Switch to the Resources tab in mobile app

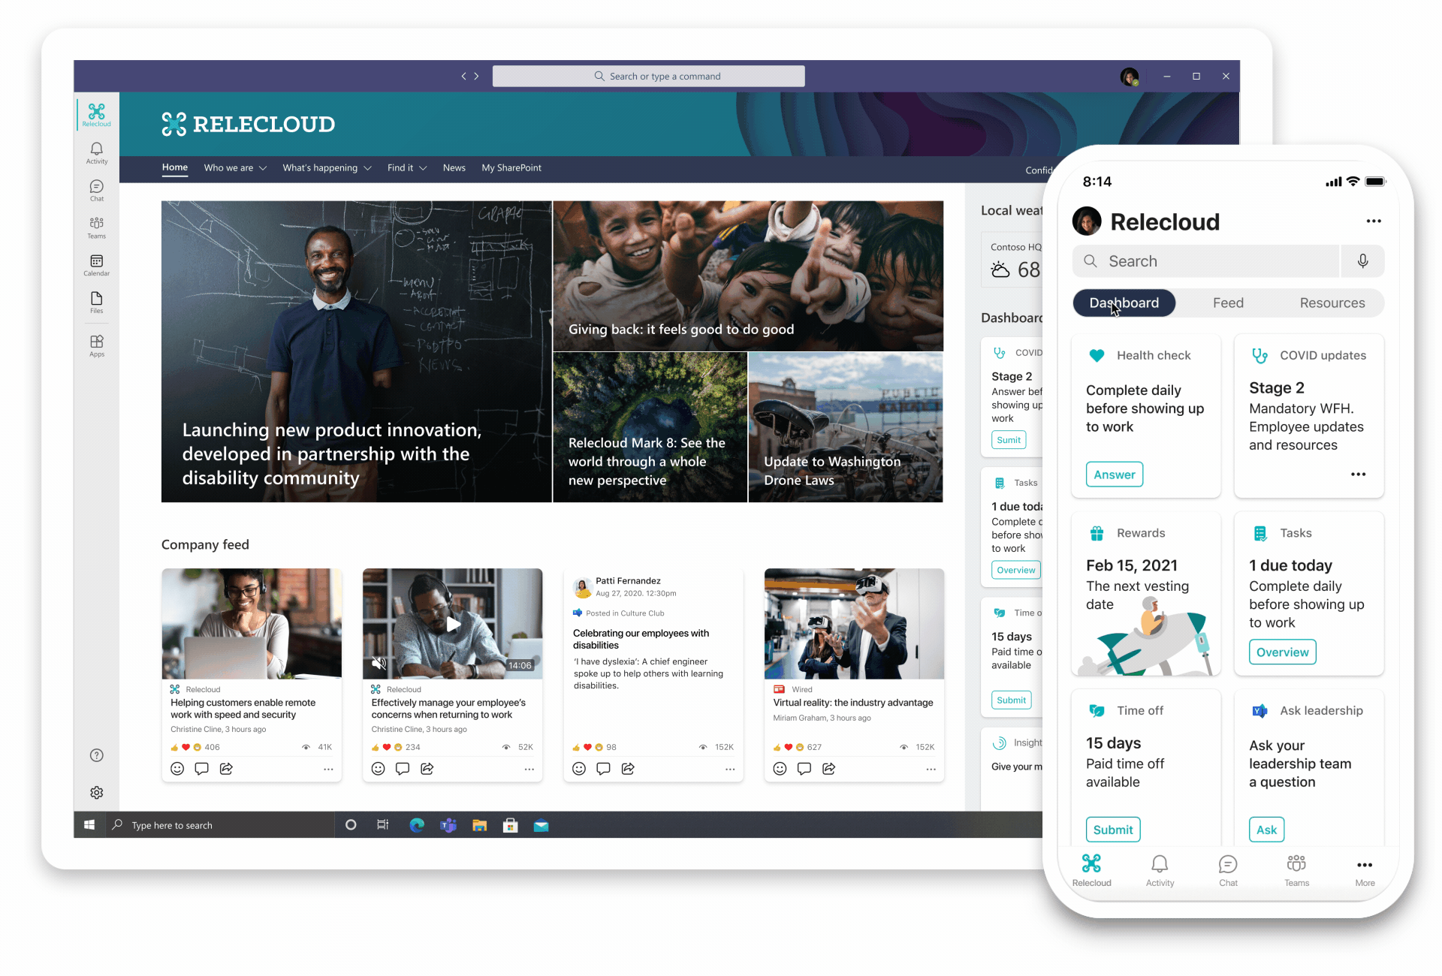(x=1332, y=303)
